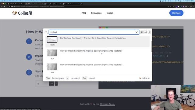Reload the current page

pyautogui.click(x=7, y=6)
